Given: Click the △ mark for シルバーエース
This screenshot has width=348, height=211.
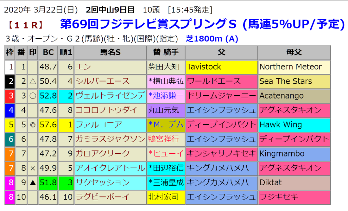Looking at the screenshot, I should 33,81.
